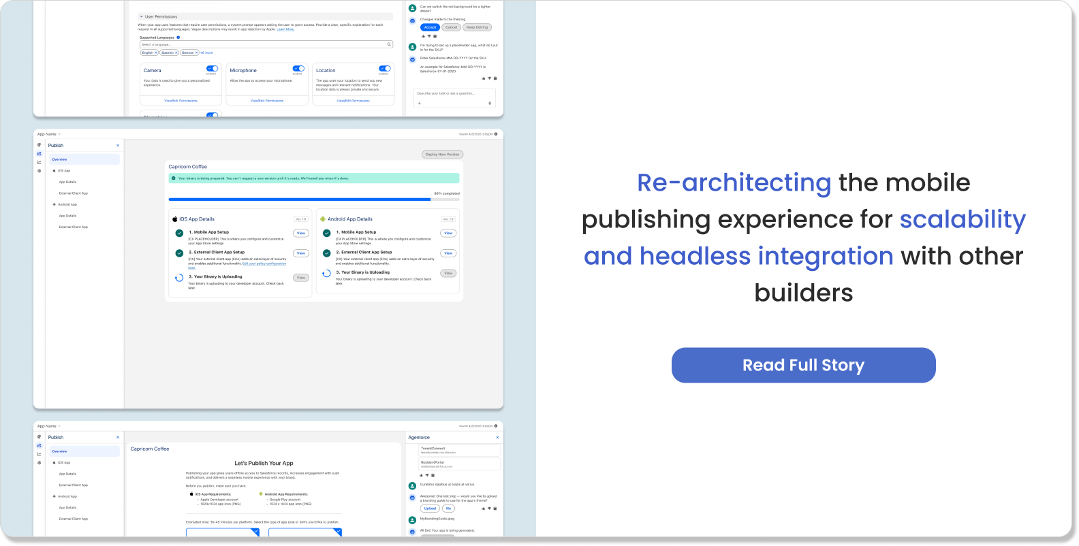Click No in Agentforce chat
Image resolution: width=1079 pixels, height=546 pixels.
[448, 509]
